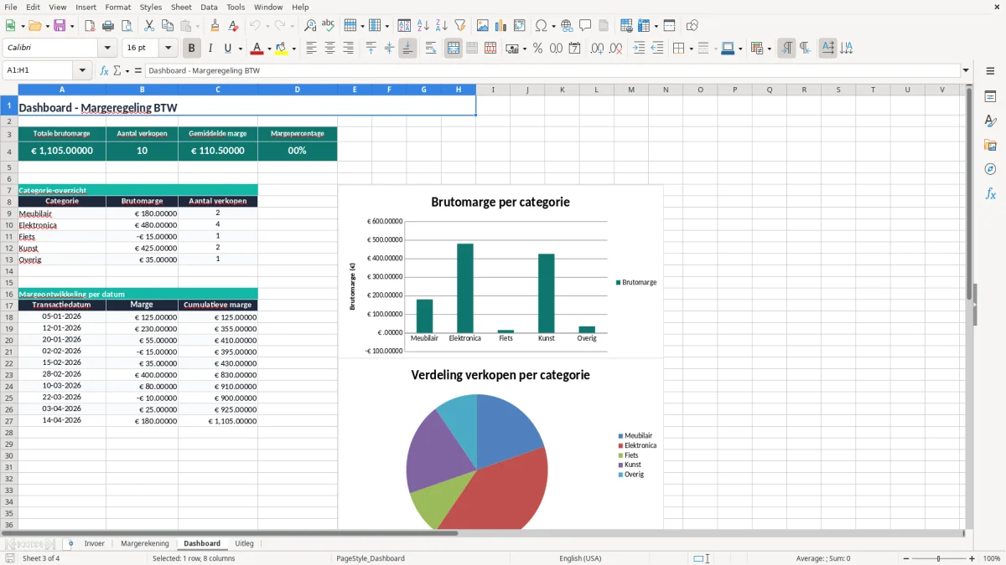Click the Cut scissors icon

(x=149, y=26)
